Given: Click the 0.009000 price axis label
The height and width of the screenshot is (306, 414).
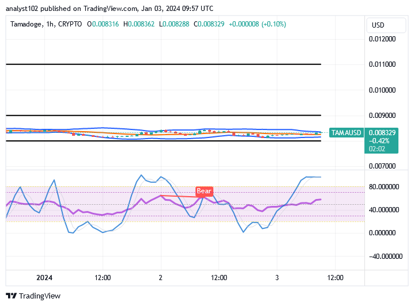Looking at the screenshot, I should point(382,116).
